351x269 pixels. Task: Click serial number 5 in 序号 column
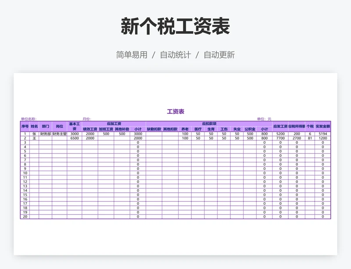pyautogui.click(x=25, y=151)
